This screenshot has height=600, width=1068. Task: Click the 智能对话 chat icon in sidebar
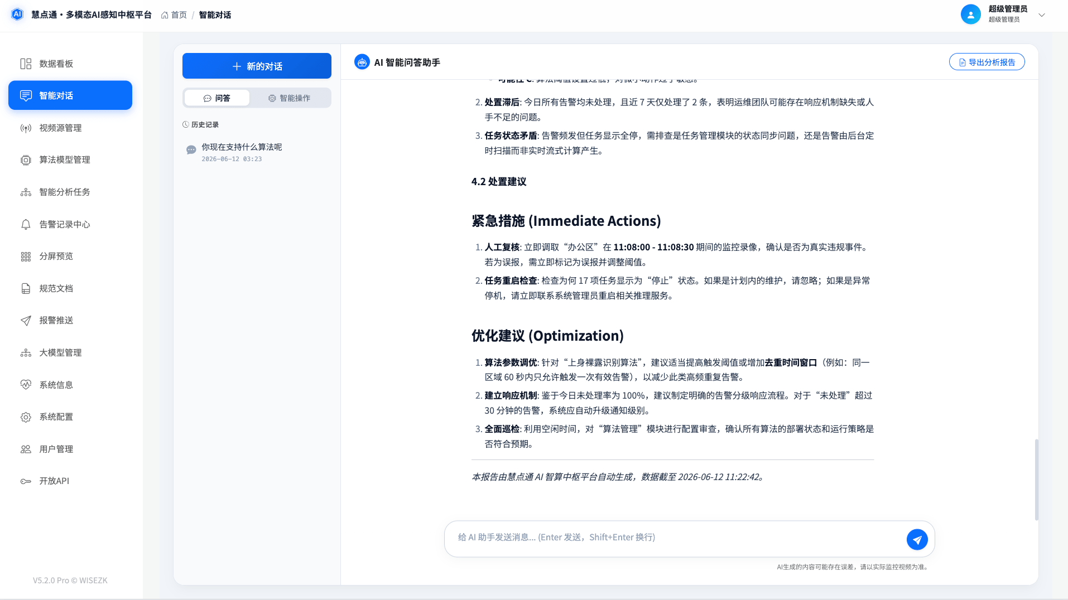tap(26, 95)
